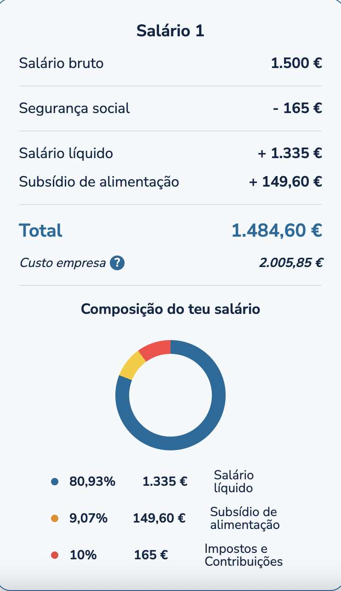Click the Custo empresa help question-mark icon
341x591 pixels.
[x=117, y=263]
